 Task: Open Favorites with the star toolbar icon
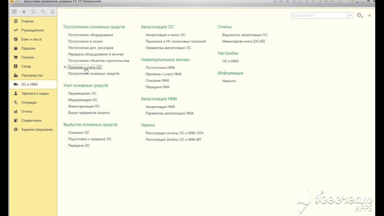(24, 12)
